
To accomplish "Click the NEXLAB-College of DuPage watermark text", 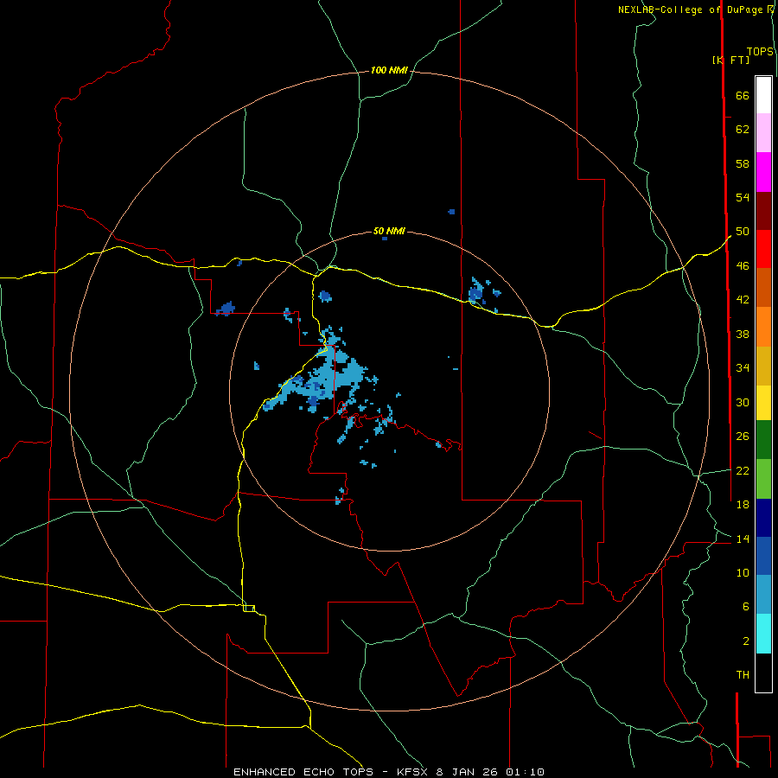I will (695, 10).
